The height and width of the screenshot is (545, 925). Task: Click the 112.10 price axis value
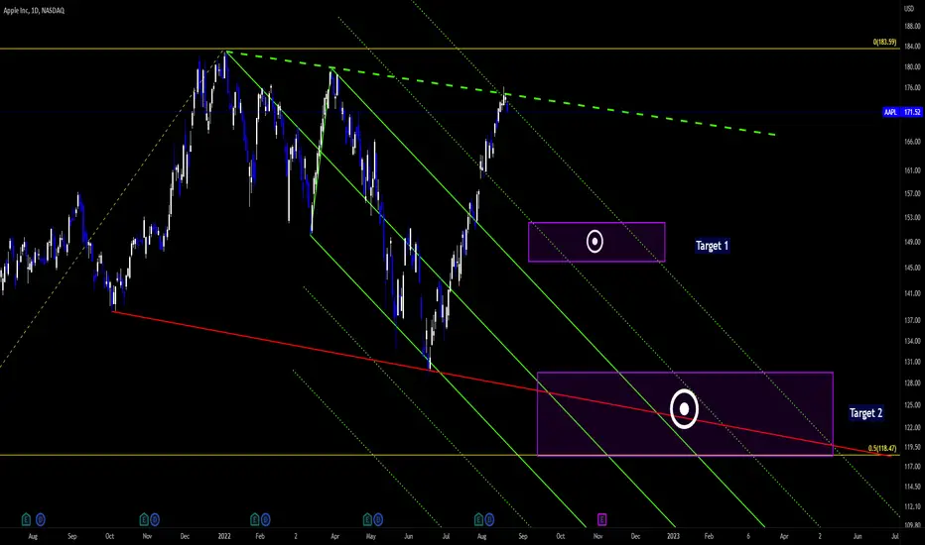pyautogui.click(x=912, y=506)
